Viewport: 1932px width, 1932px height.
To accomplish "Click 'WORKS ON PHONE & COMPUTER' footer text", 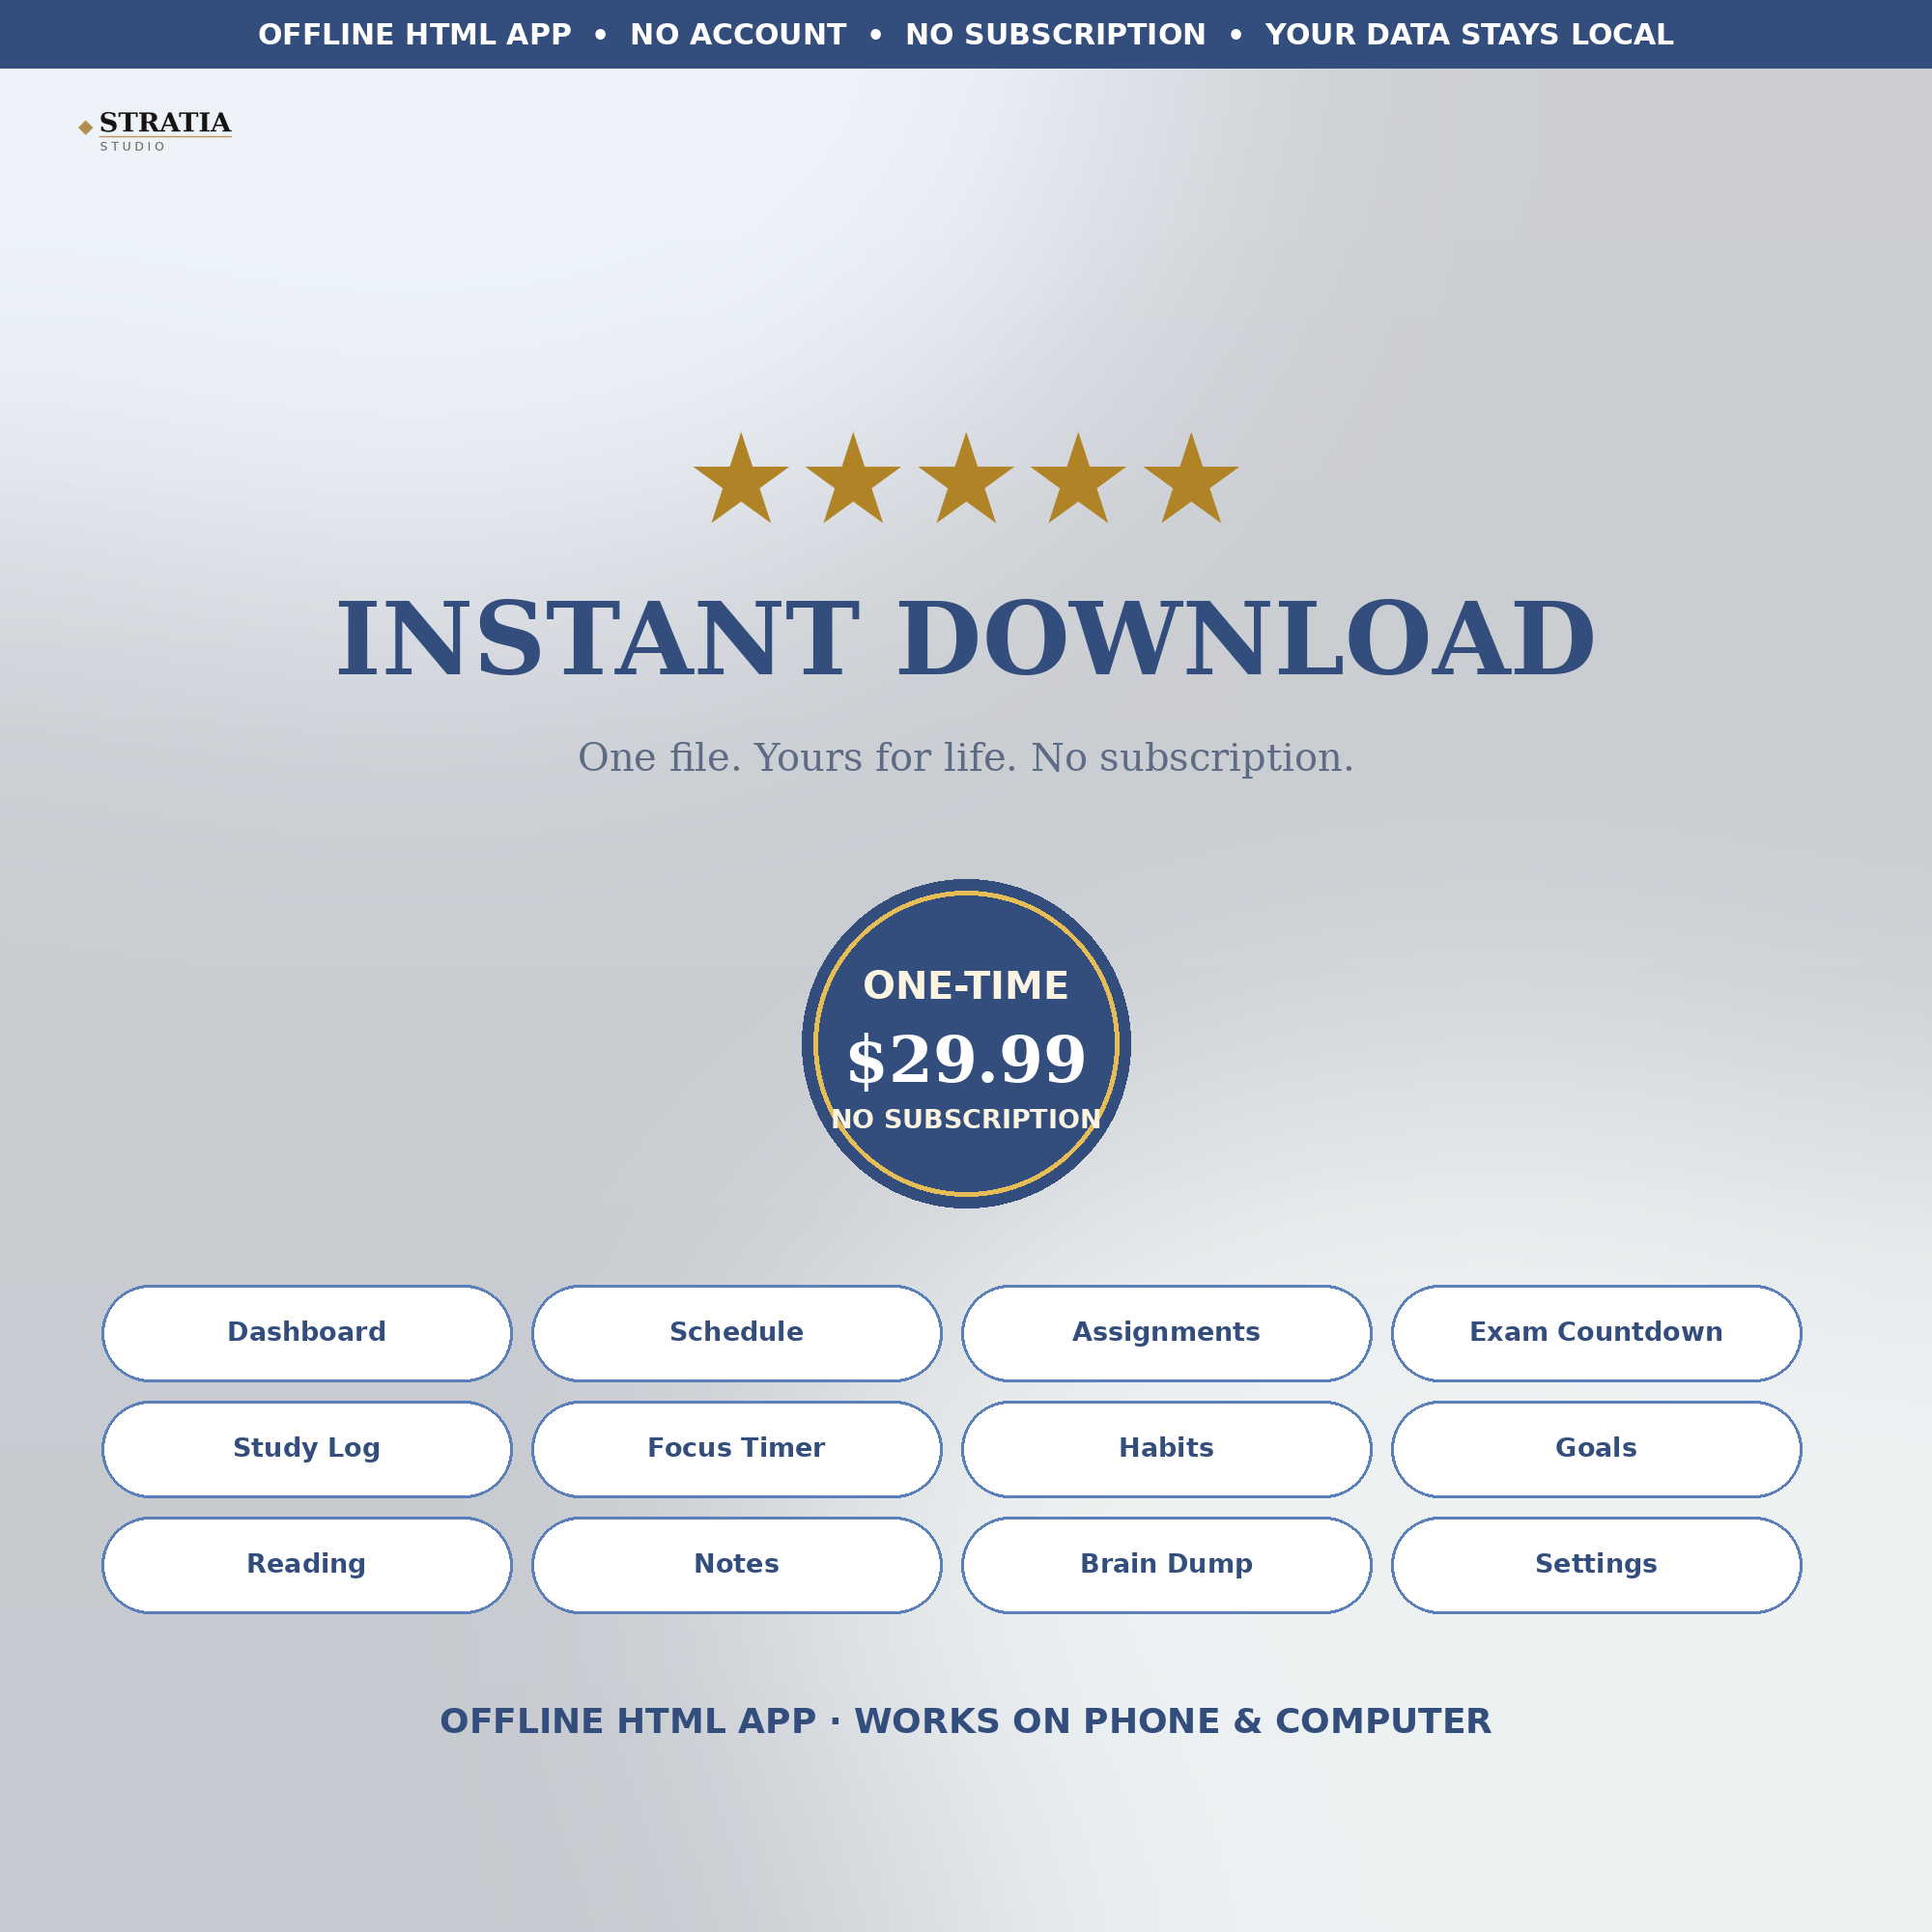I will point(1173,1721).
